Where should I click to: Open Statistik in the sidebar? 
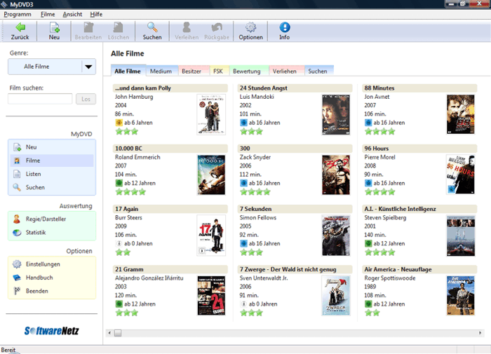point(52,232)
